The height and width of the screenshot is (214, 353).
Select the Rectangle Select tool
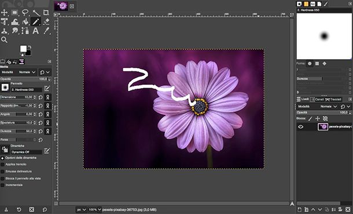point(15,12)
